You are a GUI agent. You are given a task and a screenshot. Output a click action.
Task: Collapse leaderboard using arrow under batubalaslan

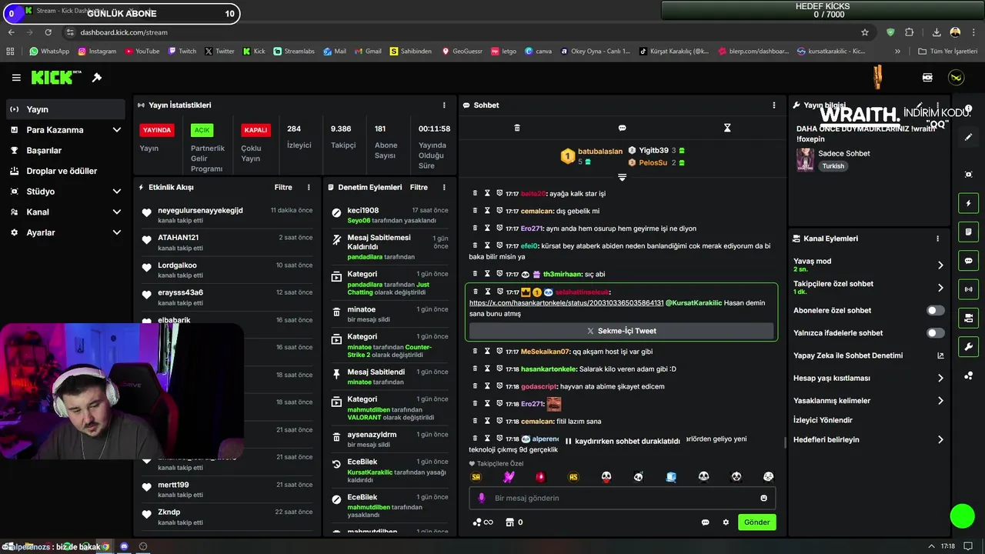point(622,177)
